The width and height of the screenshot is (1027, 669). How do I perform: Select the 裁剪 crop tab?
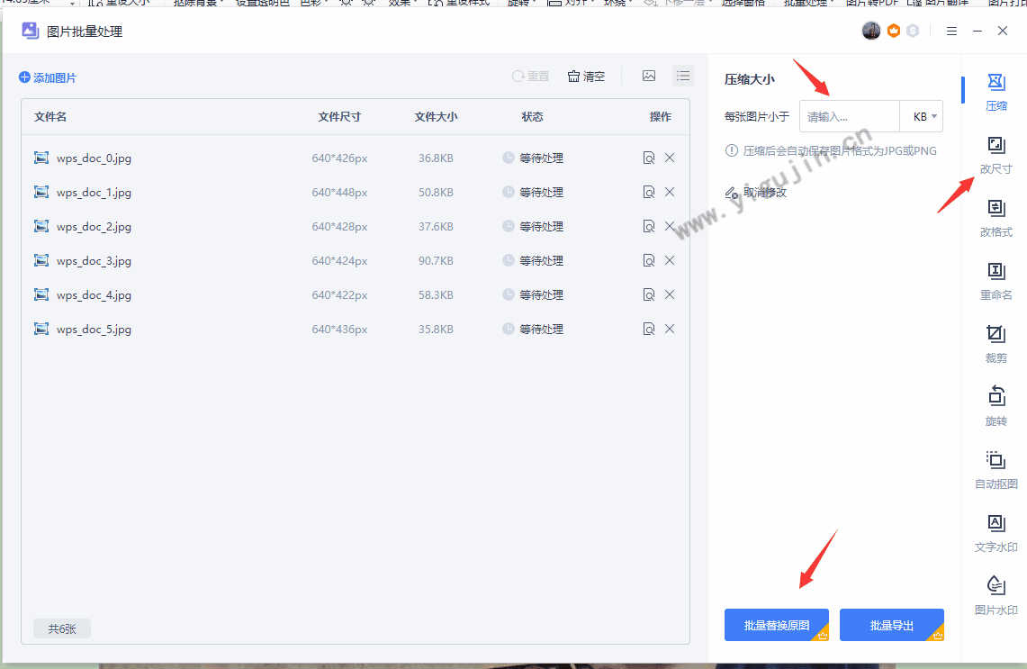click(x=995, y=344)
